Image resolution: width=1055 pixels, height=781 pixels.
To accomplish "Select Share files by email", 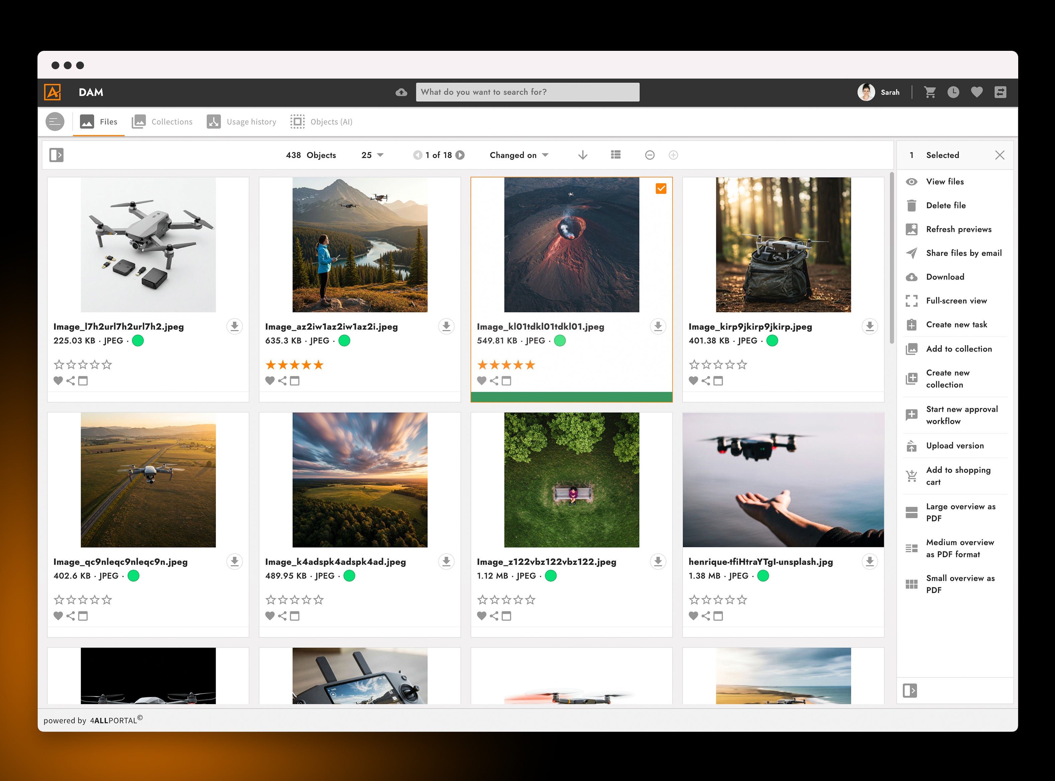I will [x=963, y=253].
